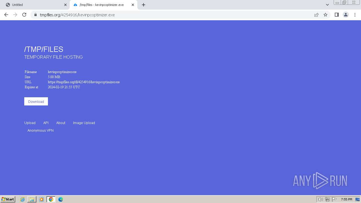Open the network tray icon
The width and height of the screenshot is (361, 203).
[327, 199]
